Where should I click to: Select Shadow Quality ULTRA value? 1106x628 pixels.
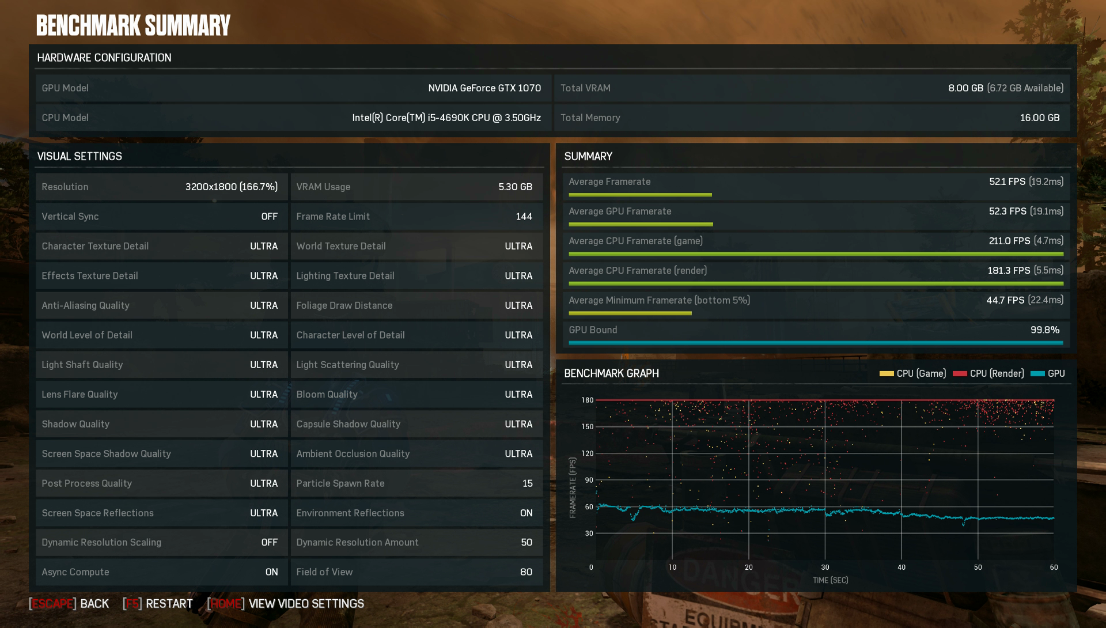click(263, 425)
